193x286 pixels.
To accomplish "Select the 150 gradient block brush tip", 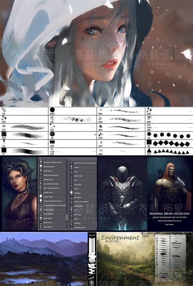I will [52, 142].
